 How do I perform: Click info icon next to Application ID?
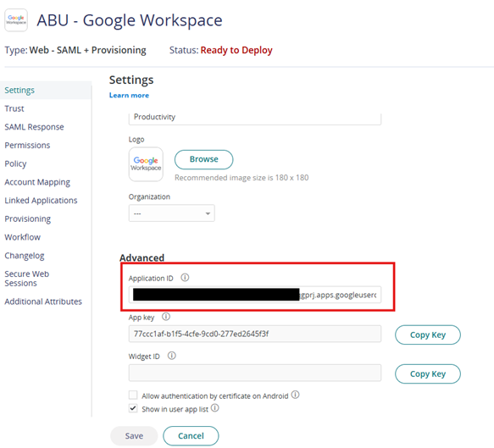tap(185, 278)
